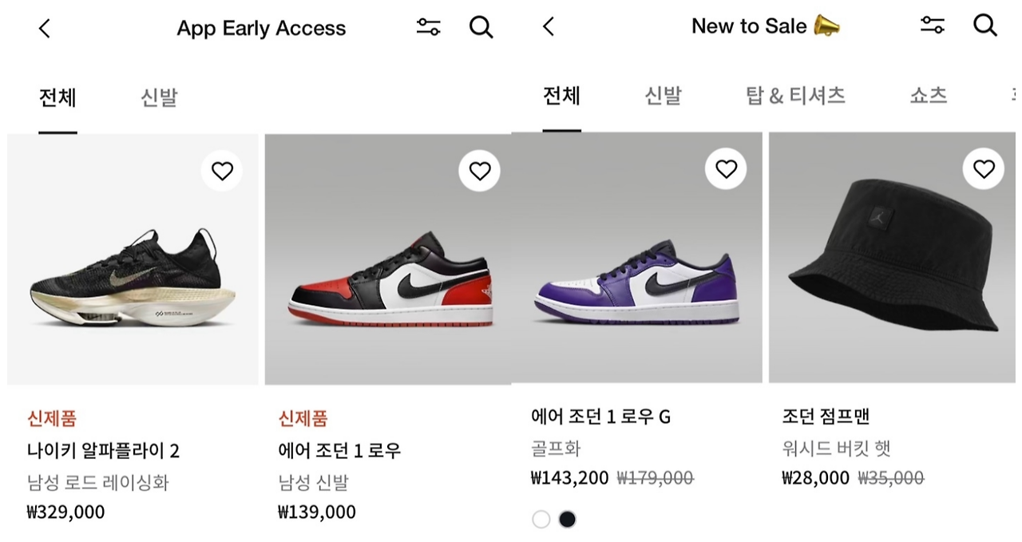Select 신발 tab in App Early Access

pyautogui.click(x=159, y=98)
